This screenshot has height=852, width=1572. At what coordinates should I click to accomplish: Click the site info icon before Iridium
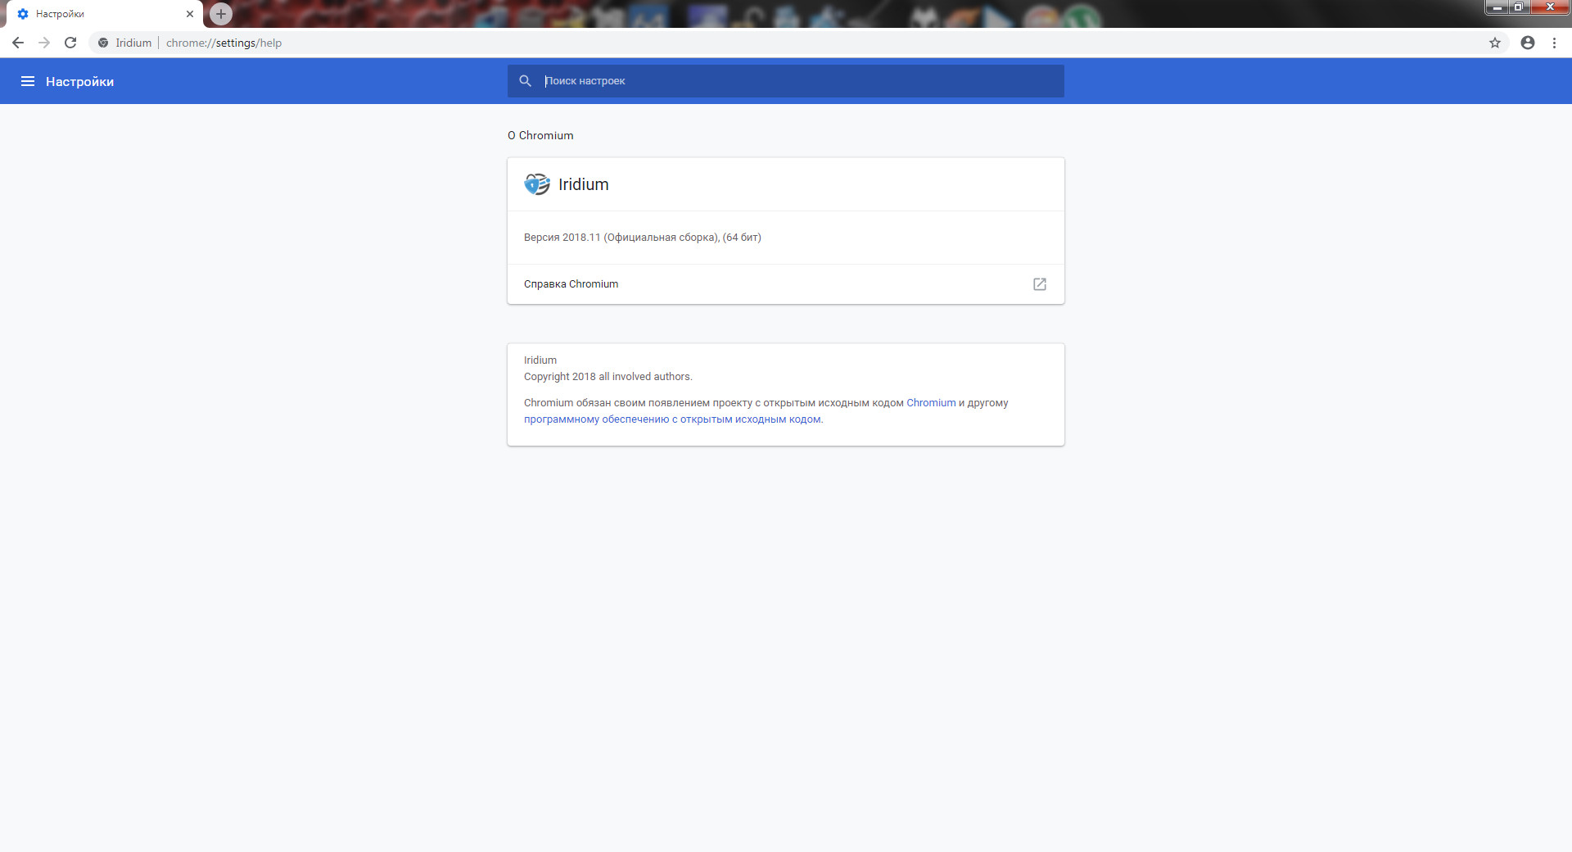[x=103, y=43]
